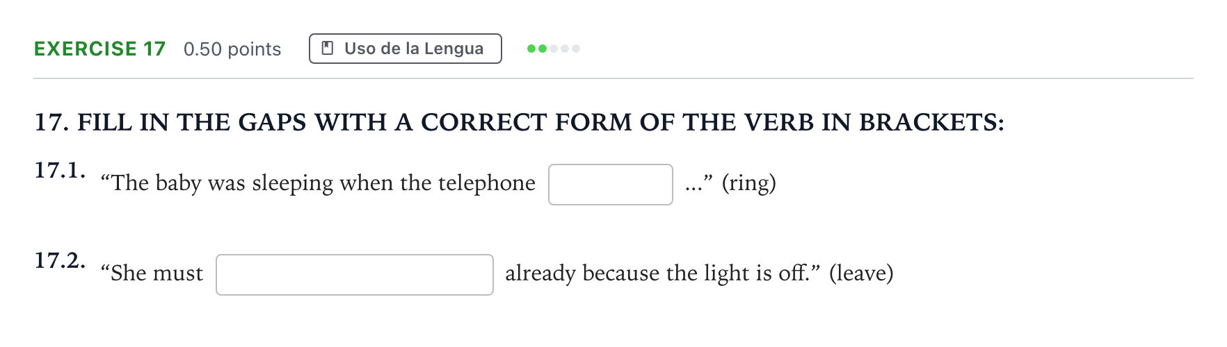The height and width of the screenshot is (347, 1227).
Task: Click the (leave) verb hint
Action: pyautogui.click(x=861, y=273)
